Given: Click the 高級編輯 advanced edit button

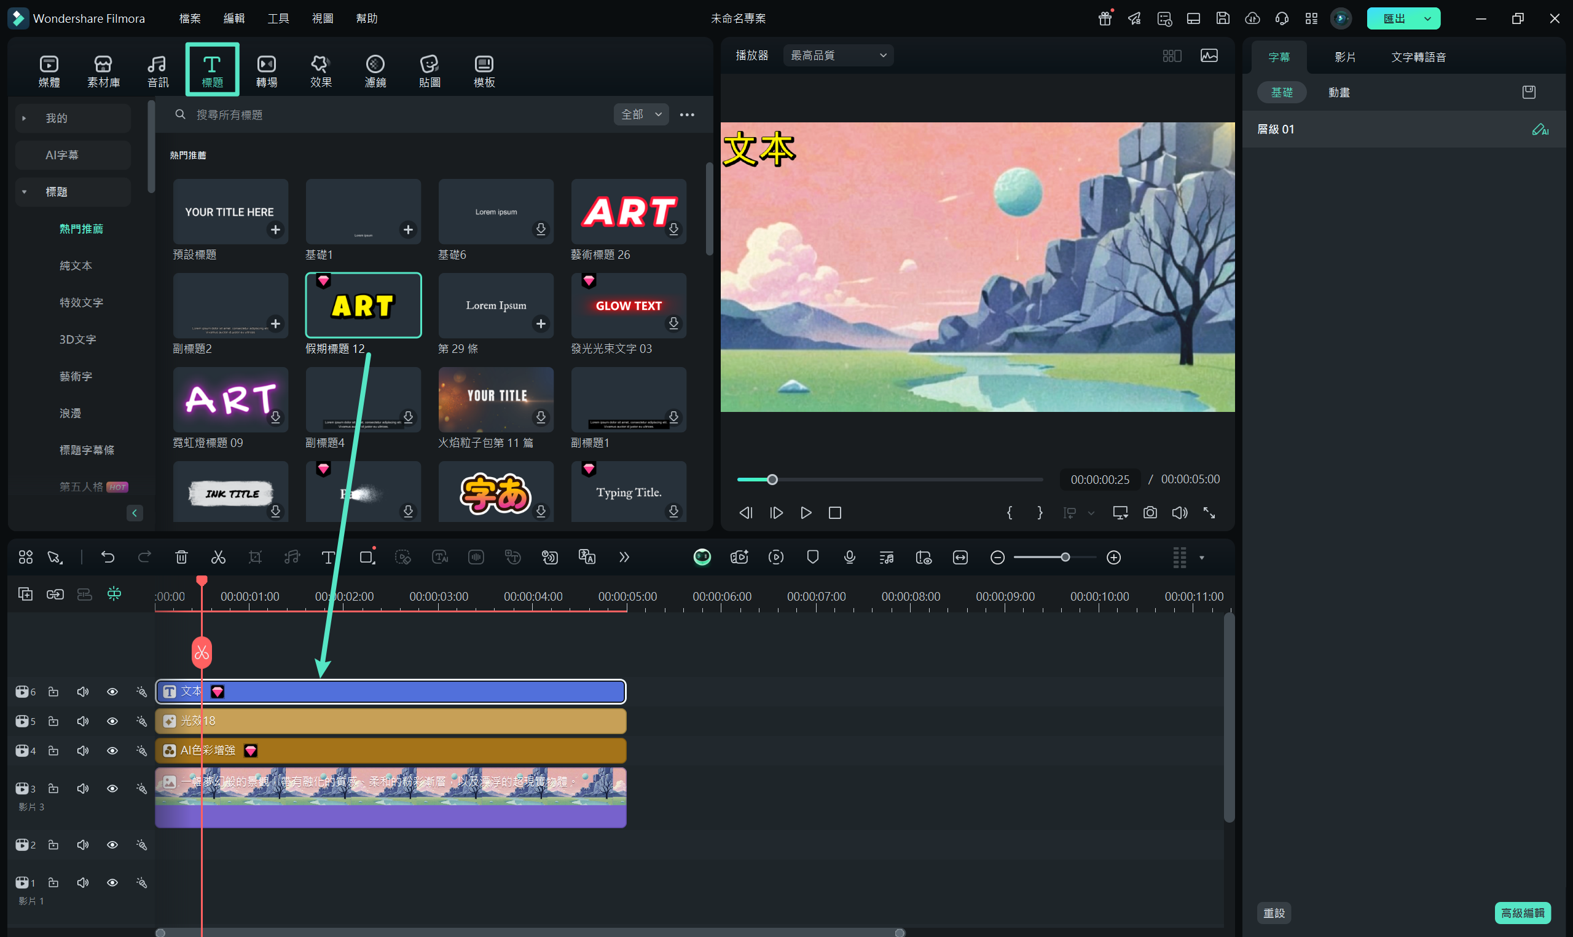Looking at the screenshot, I should click(x=1522, y=912).
